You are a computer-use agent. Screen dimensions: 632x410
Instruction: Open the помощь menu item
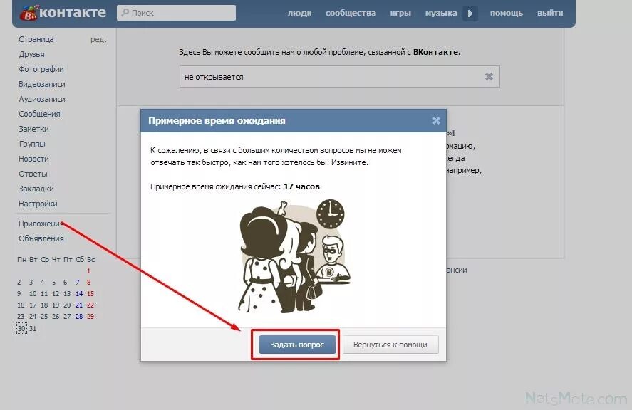[x=507, y=13]
